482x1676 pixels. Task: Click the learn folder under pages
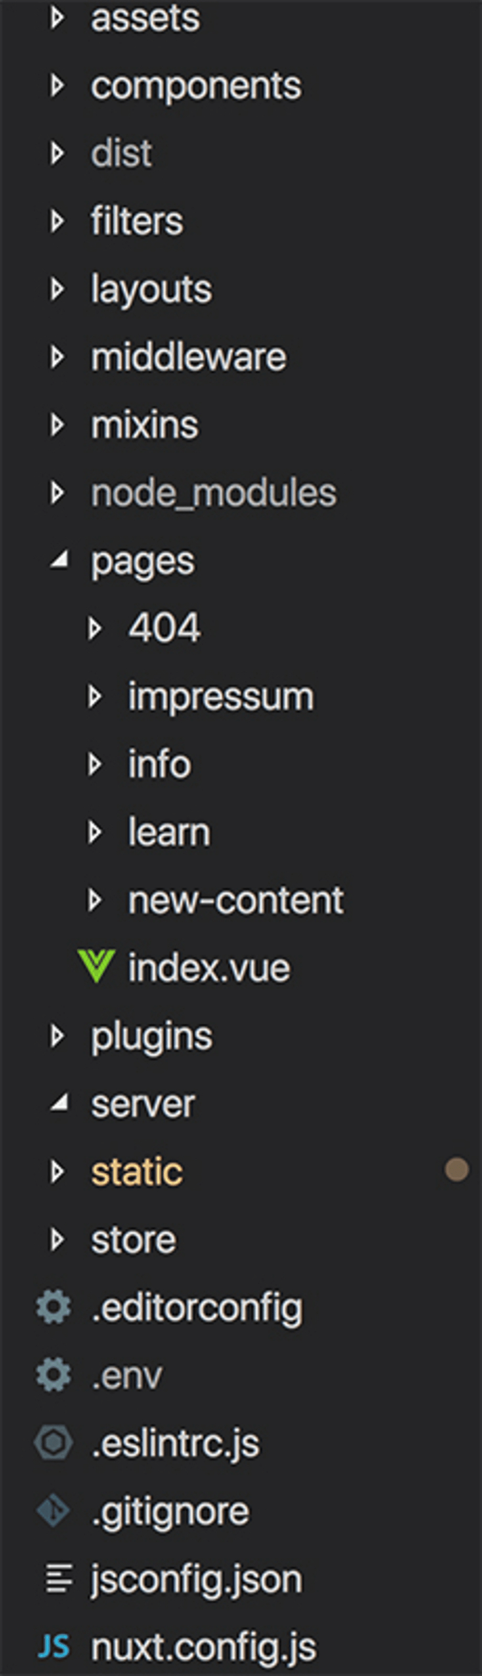169,832
